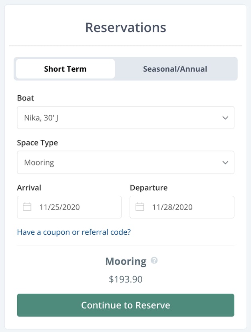This screenshot has height=332, width=251.
Task: Toggle reservation type to Seasonal/Annual
Action: tap(175, 68)
